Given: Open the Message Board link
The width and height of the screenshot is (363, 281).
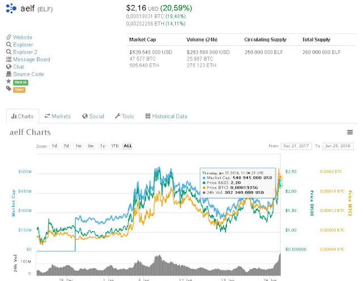Looking at the screenshot, I should [32, 59].
